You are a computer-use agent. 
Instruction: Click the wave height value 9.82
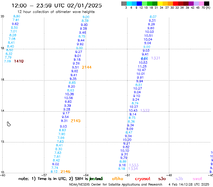[68, 102]
